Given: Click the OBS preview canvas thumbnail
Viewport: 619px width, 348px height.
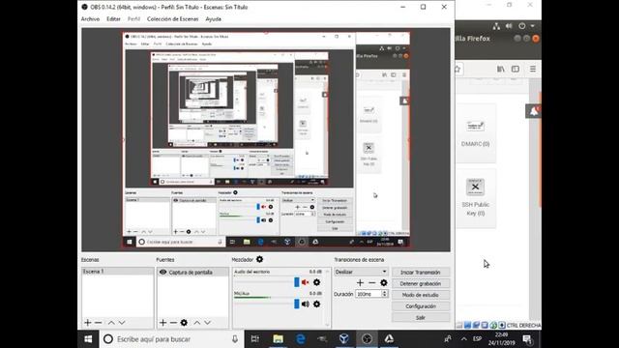Looking at the screenshot, I should 266,139.
